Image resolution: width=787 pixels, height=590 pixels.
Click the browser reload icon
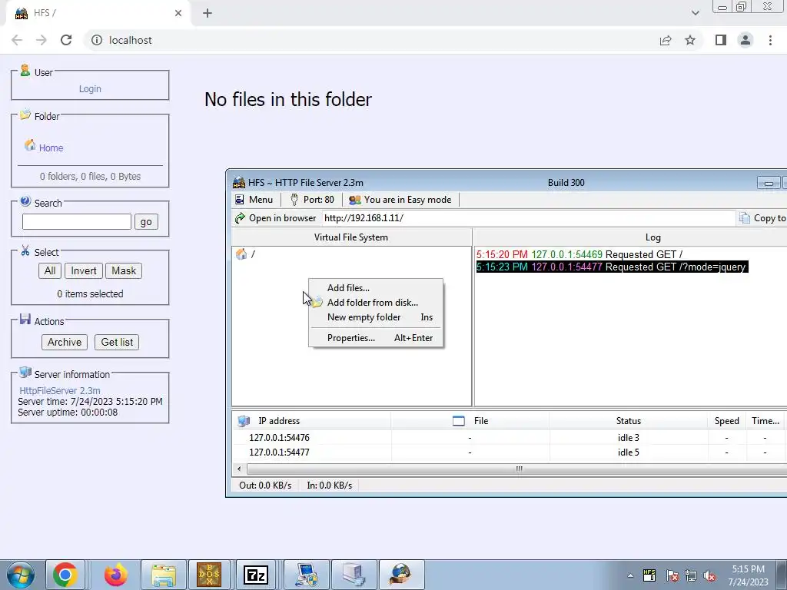click(66, 40)
